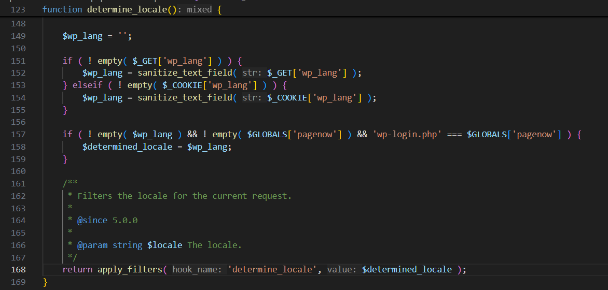Click line number 123 in the gutter
The width and height of the screenshot is (608, 290).
[x=18, y=9]
